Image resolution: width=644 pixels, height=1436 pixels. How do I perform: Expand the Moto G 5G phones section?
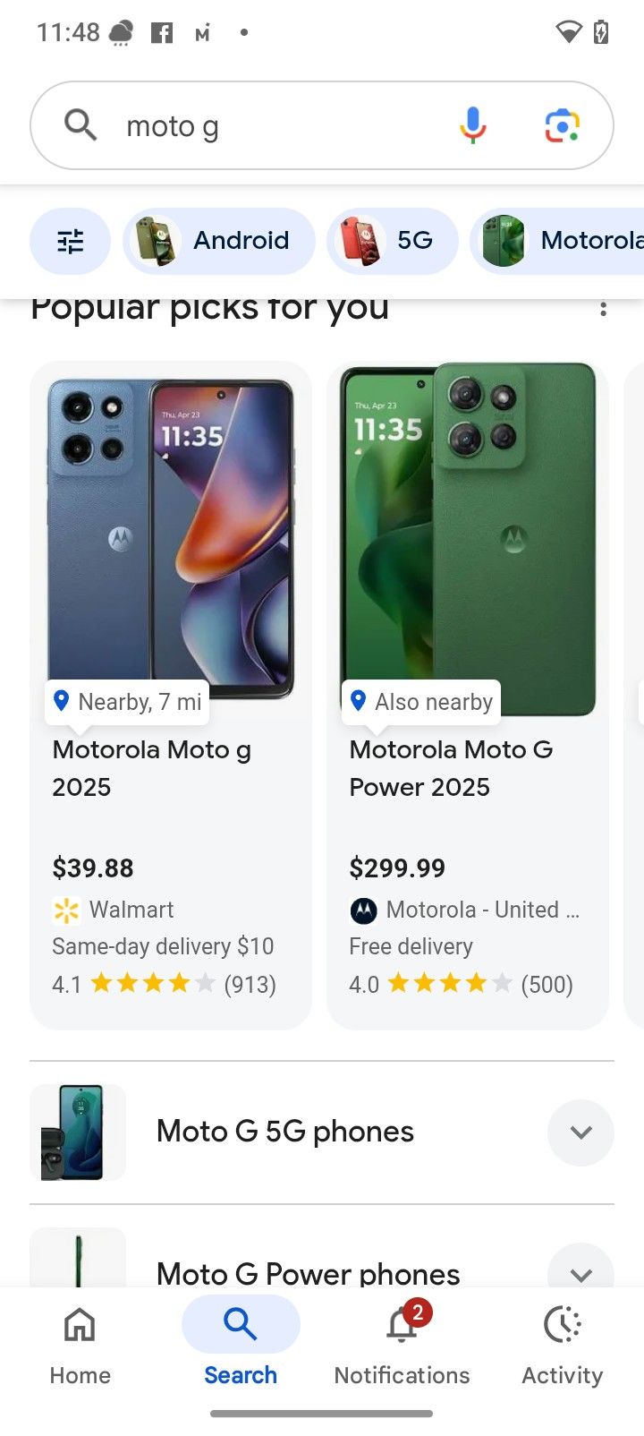[x=580, y=1133]
